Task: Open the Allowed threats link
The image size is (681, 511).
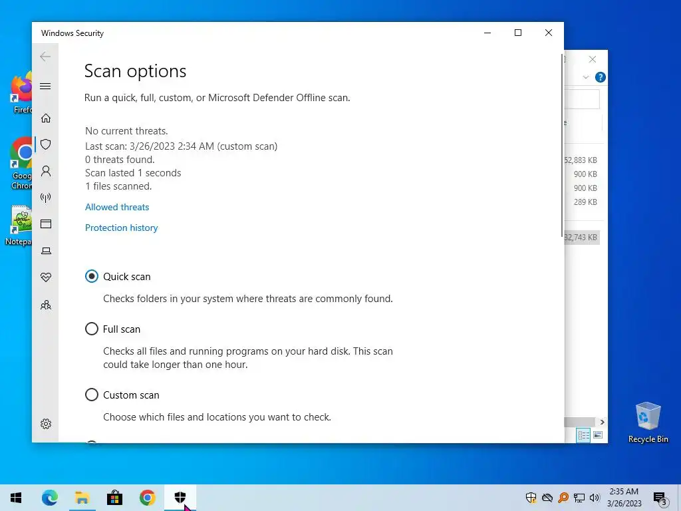Action: point(117,208)
